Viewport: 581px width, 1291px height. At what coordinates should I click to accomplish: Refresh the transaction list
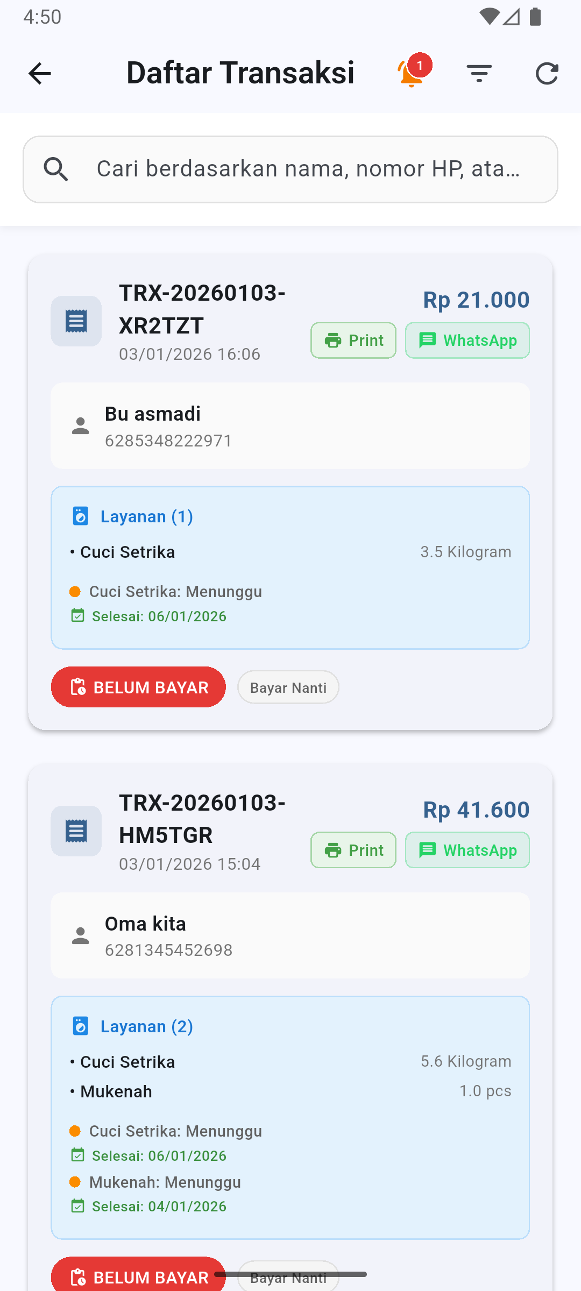click(547, 73)
